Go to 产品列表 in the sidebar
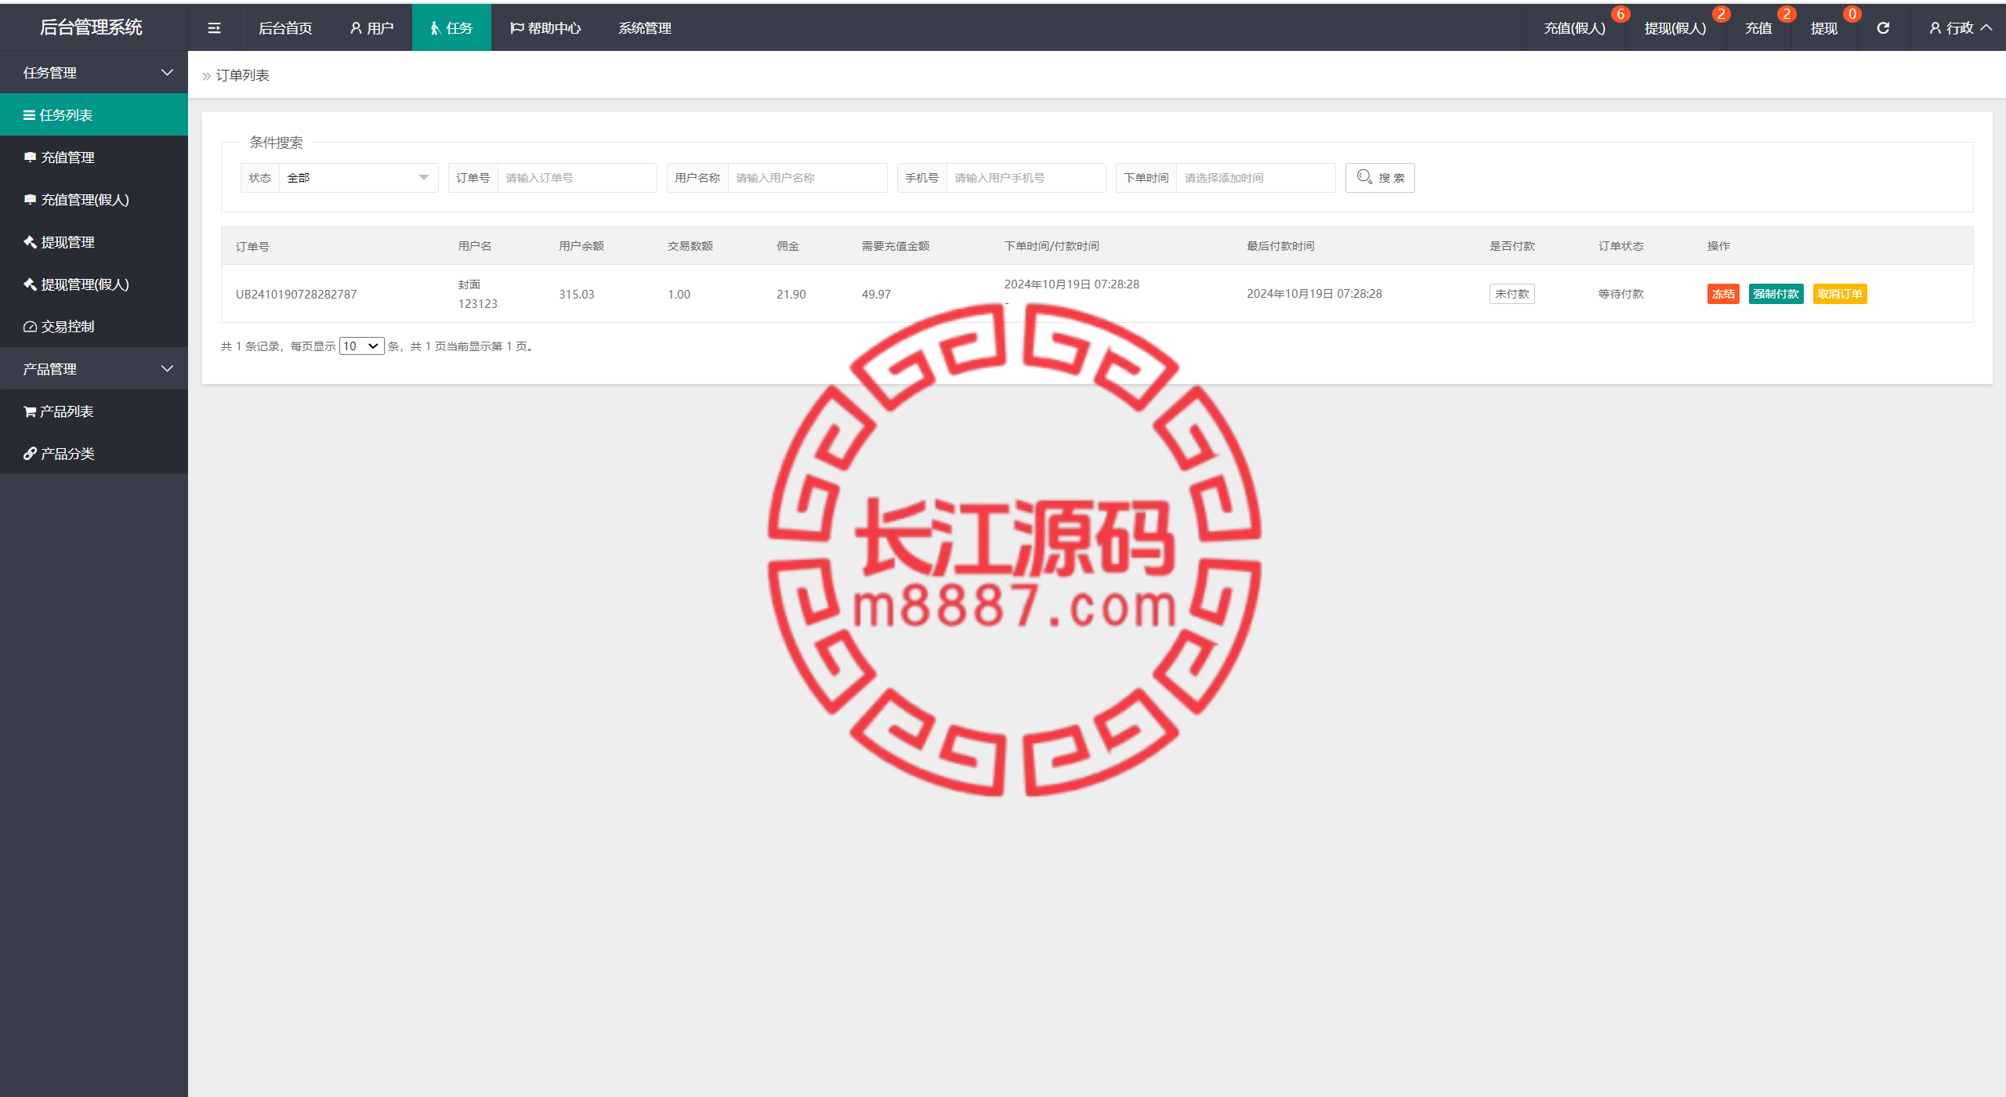 click(94, 411)
